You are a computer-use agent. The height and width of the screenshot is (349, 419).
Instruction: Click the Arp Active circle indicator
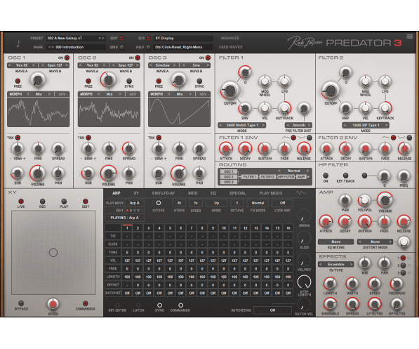click(159, 203)
